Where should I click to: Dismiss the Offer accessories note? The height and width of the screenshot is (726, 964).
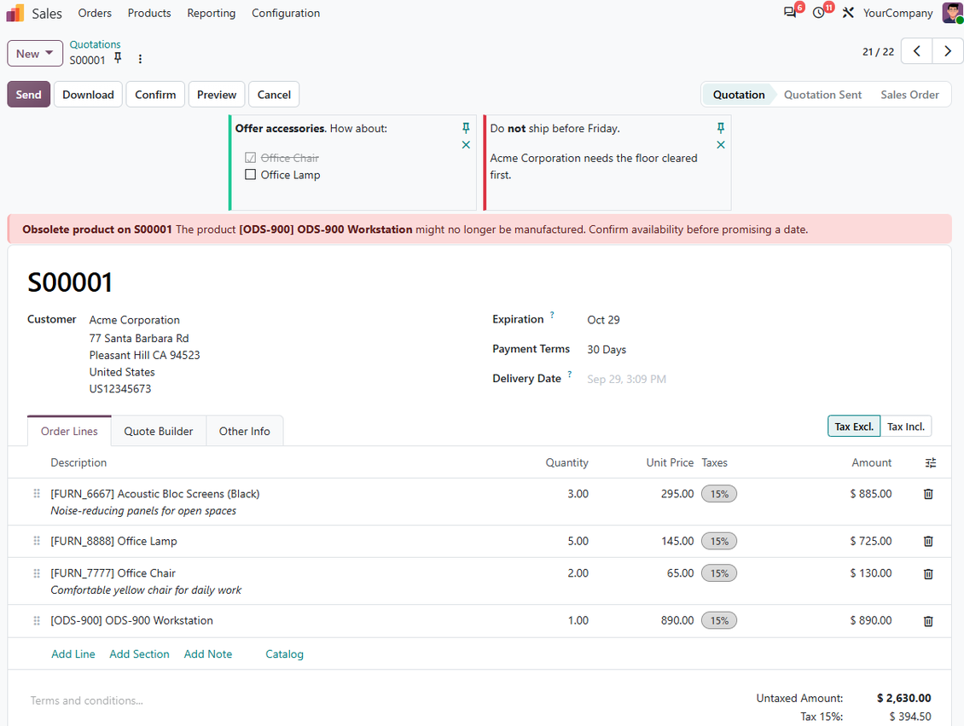[466, 145]
